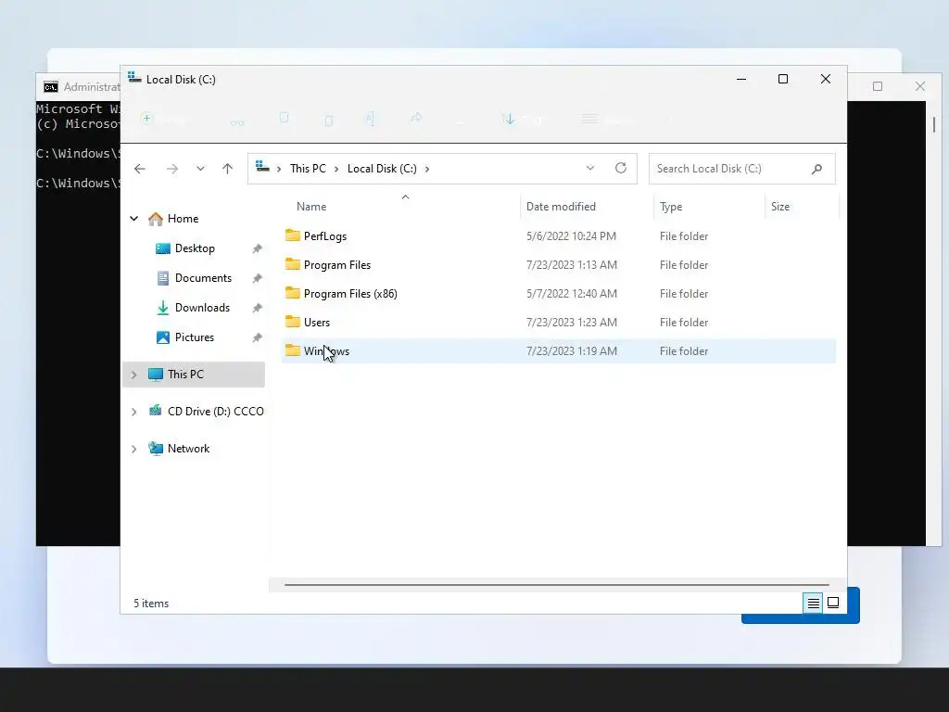Go up one level with Up arrow
The height and width of the screenshot is (712, 949).
pos(228,169)
